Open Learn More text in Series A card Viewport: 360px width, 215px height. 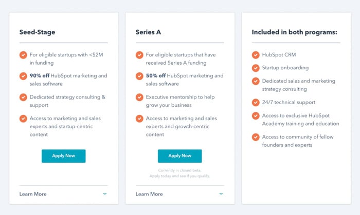[x=149, y=194]
